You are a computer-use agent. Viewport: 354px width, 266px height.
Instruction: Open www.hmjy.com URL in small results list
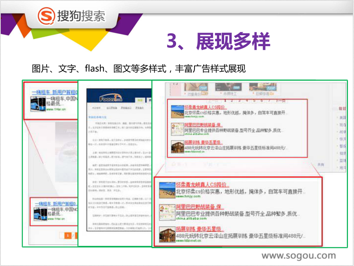pyautogui.click(x=194, y=117)
